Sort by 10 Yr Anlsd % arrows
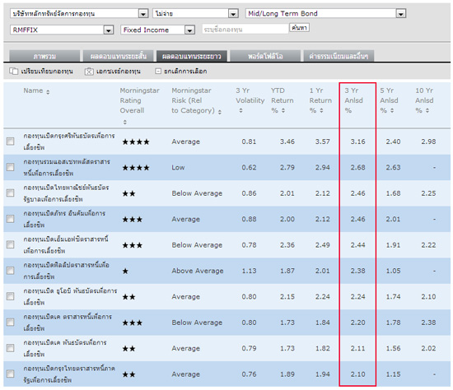The width and height of the screenshot is (453, 390). click(427, 110)
